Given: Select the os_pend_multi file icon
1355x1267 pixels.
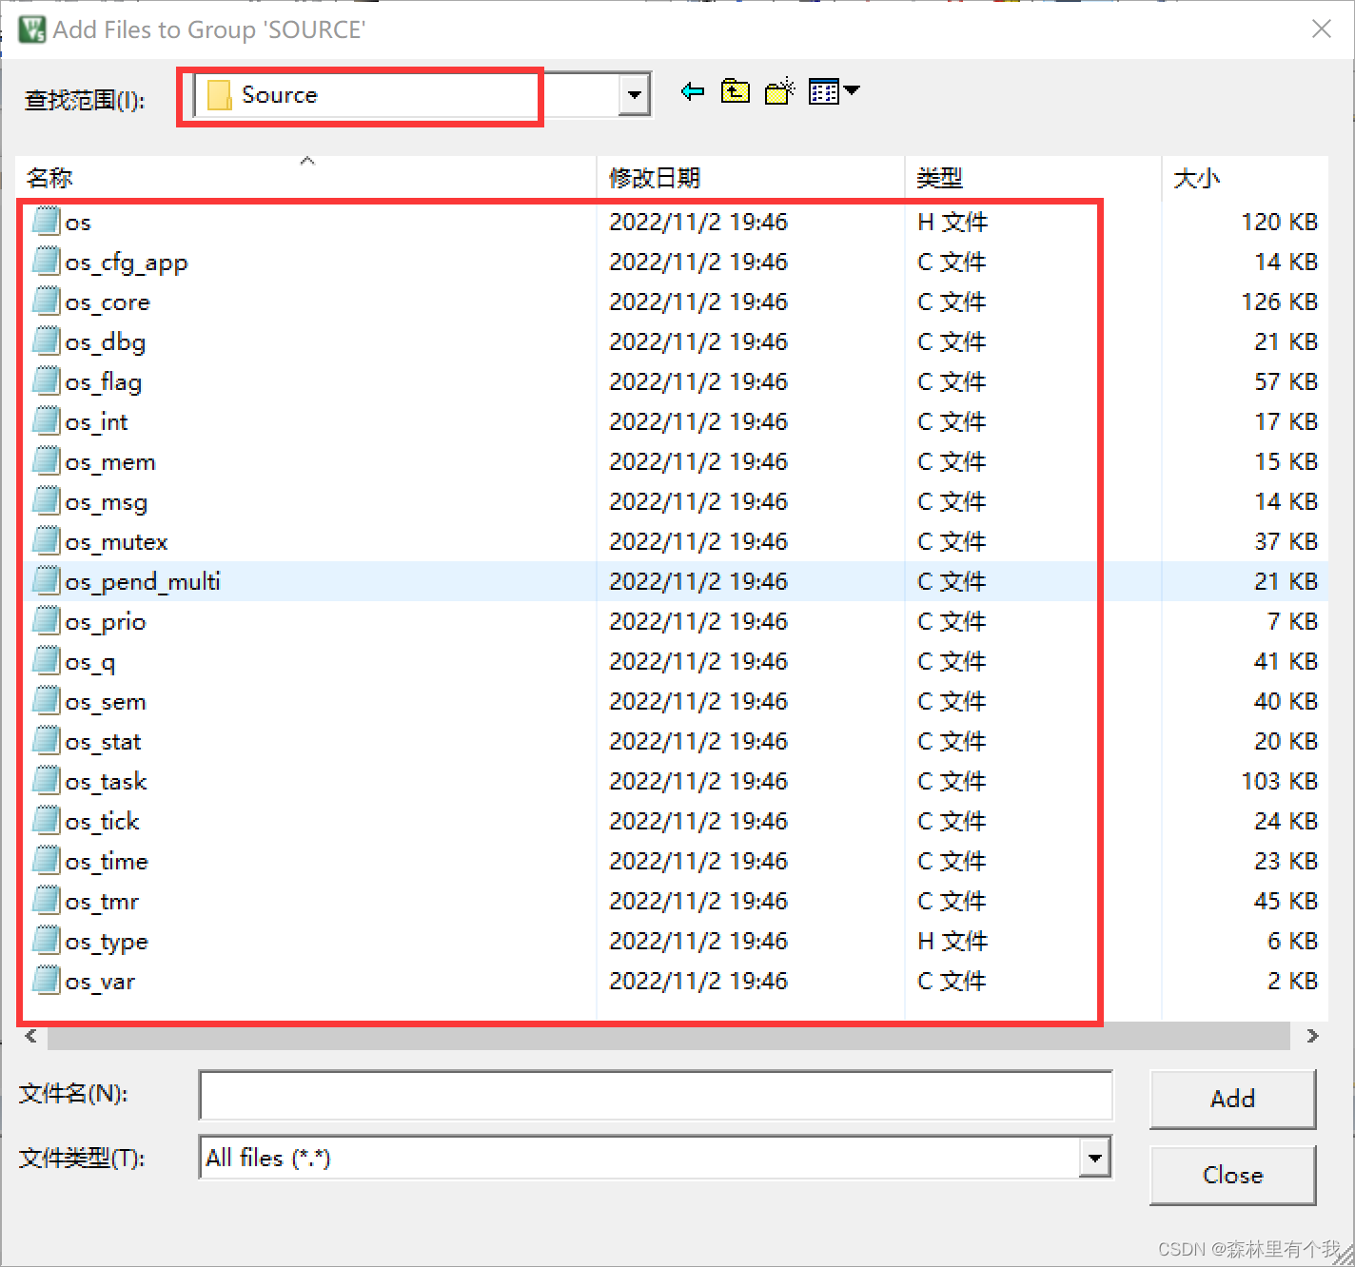Looking at the screenshot, I should pyautogui.click(x=47, y=580).
